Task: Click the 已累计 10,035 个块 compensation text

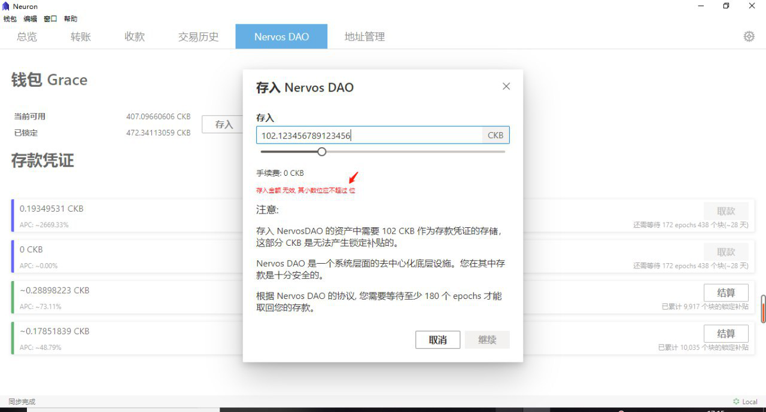Action: coord(703,347)
